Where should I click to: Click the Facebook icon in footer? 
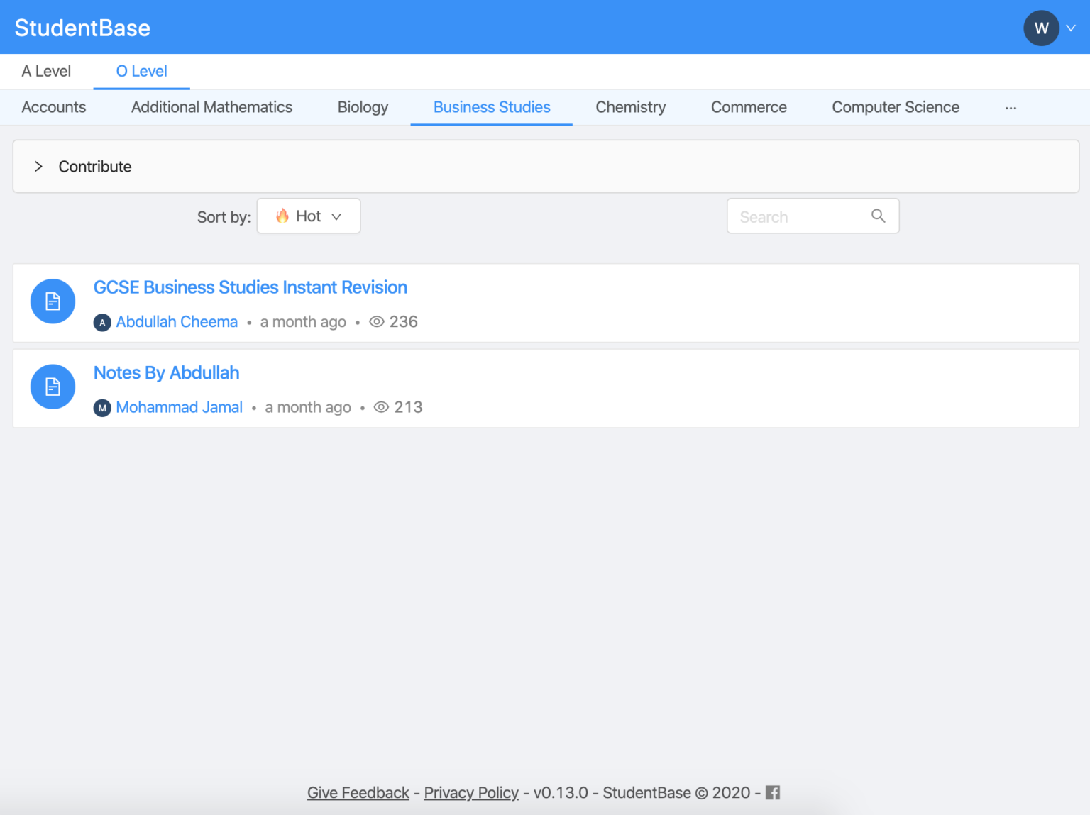[x=773, y=793]
